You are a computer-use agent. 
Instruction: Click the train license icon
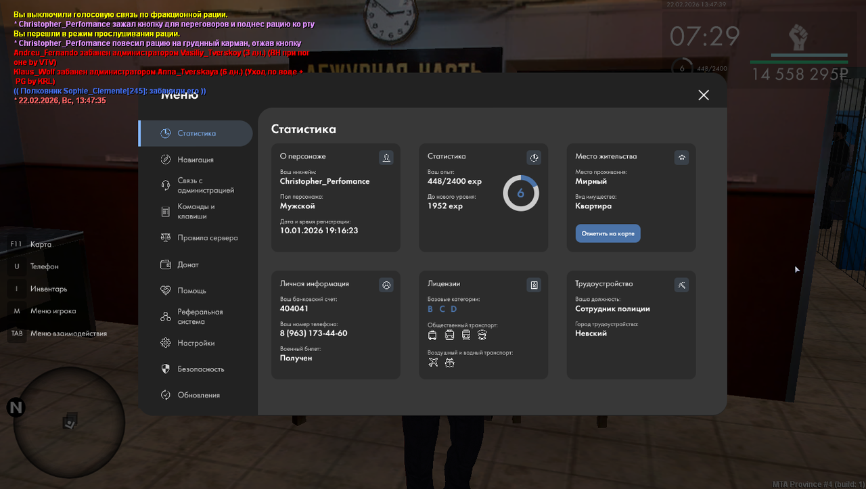[x=465, y=335]
